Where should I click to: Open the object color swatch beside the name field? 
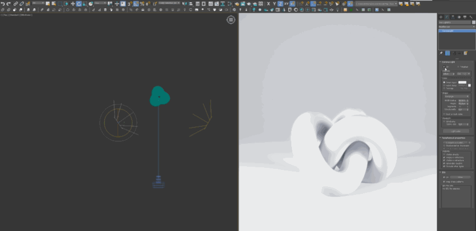tap(473, 22)
